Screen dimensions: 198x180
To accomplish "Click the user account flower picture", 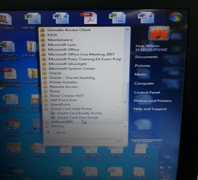I will (x=159, y=33).
